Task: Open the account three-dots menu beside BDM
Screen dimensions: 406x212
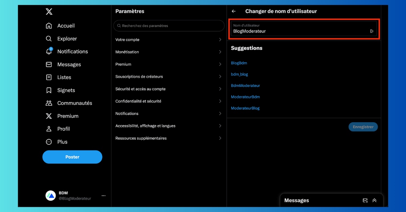Action: [x=104, y=195]
